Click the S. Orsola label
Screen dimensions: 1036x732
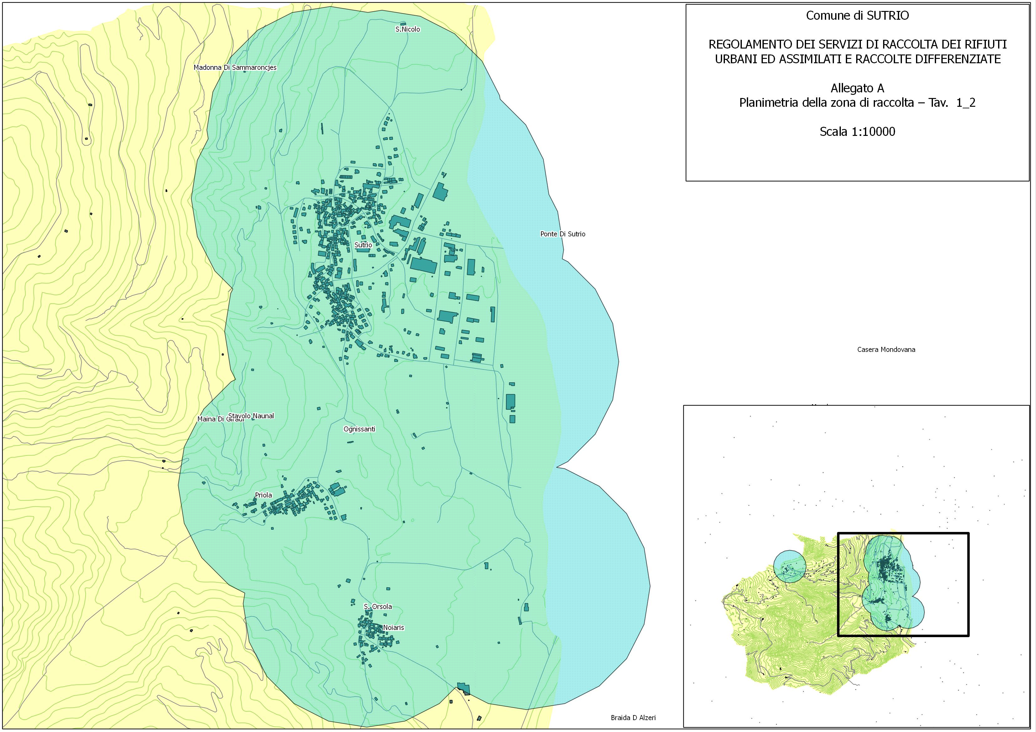point(378,607)
